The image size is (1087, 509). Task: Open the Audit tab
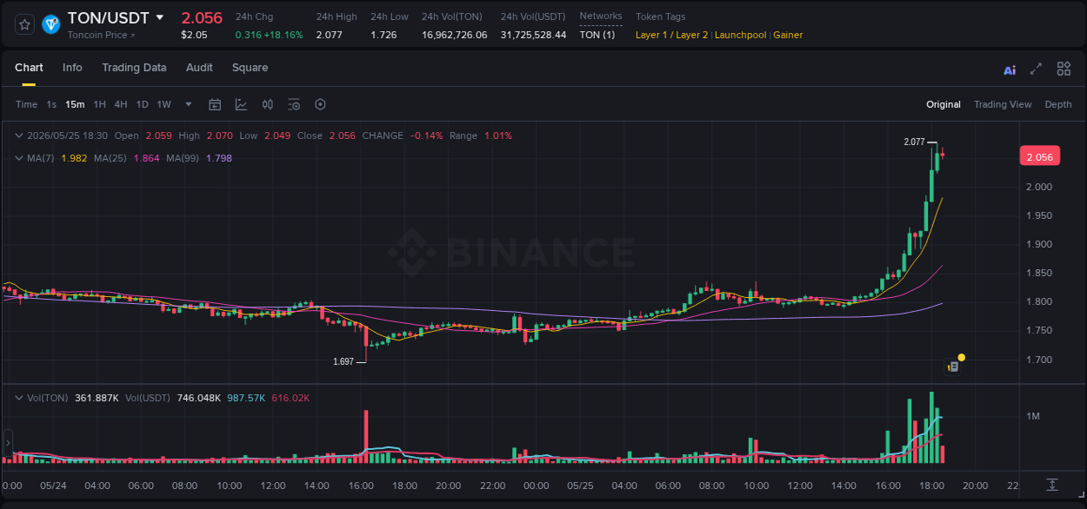point(199,68)
